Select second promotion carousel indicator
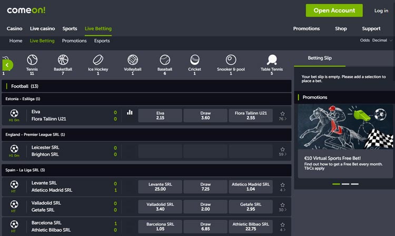Viewport: 395px width, 236px height. tap(345, 184)
